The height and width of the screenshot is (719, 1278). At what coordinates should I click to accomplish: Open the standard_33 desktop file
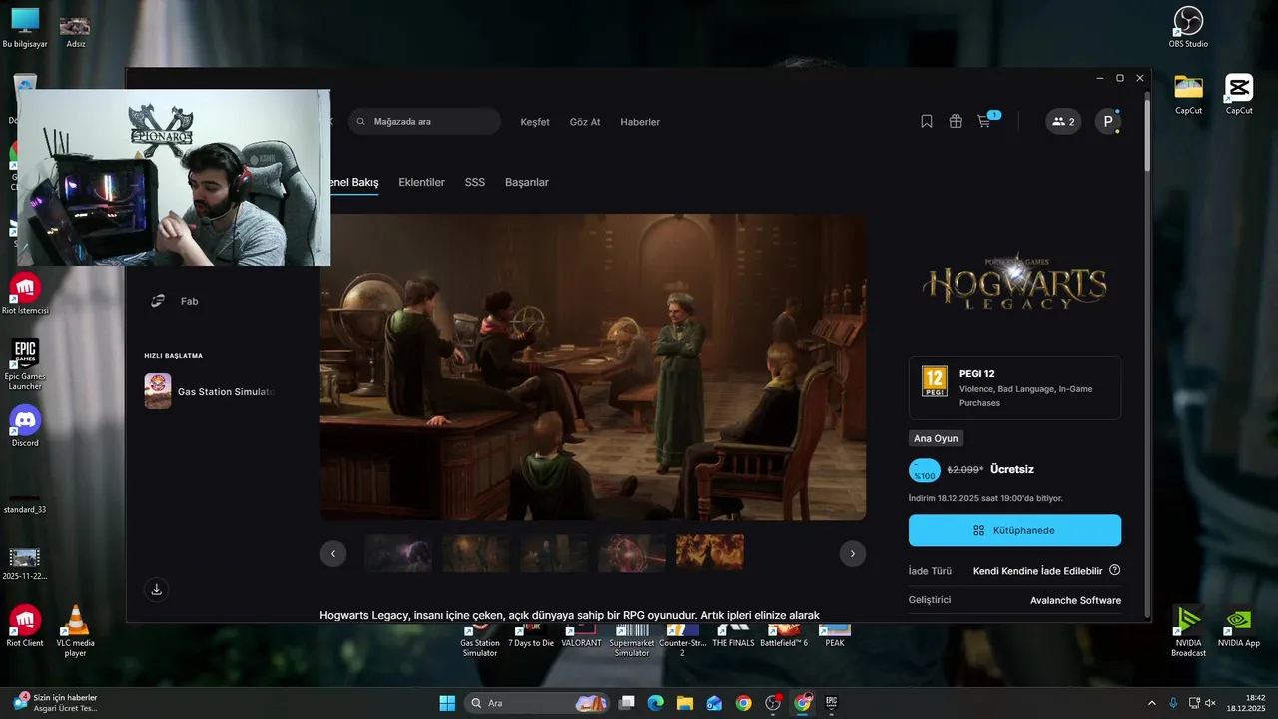pyautogui.click(x=25, y=504)
